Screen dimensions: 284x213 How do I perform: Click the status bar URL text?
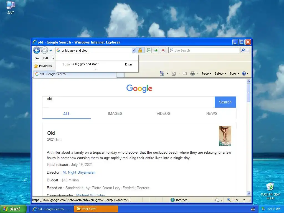(x=81, y=200)
